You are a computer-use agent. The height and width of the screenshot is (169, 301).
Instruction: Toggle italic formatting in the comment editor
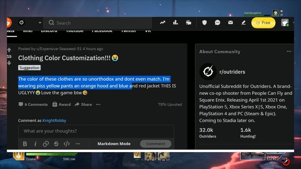tap(35, 144)
